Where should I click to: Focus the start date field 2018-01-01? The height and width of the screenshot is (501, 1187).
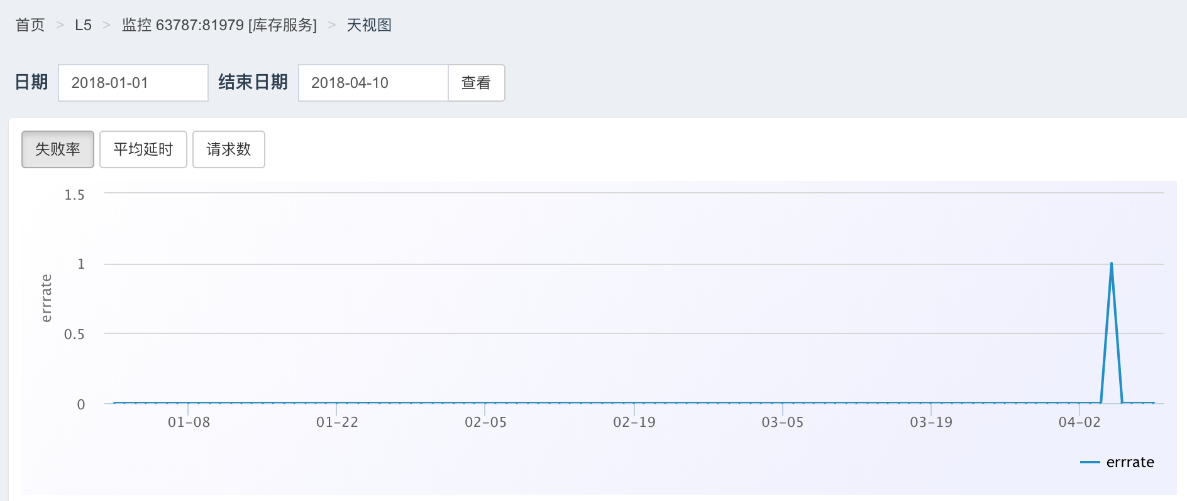coord(133,83)
